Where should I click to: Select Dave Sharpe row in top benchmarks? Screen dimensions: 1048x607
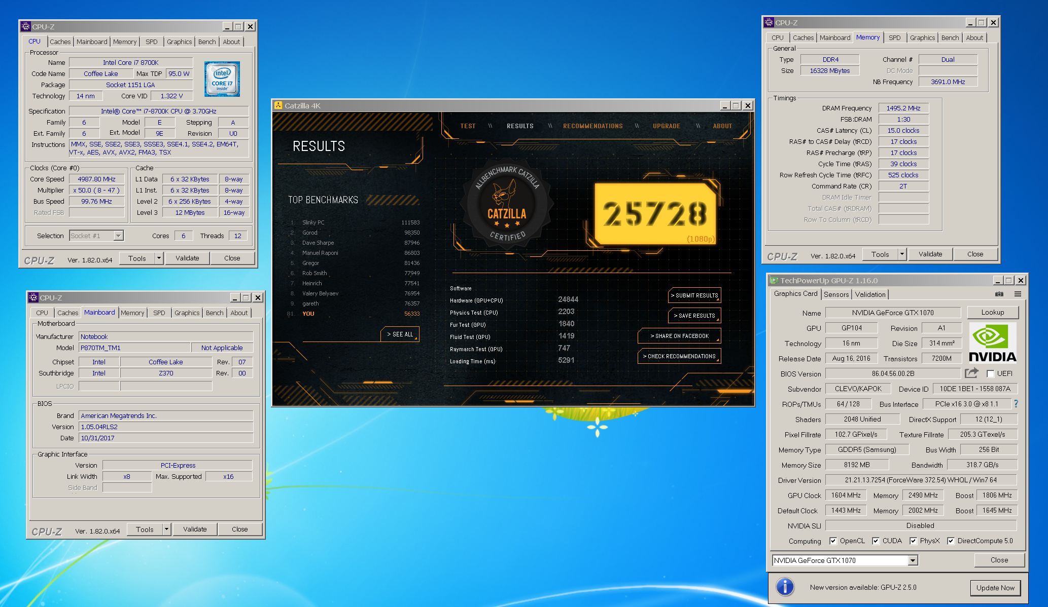354,243
